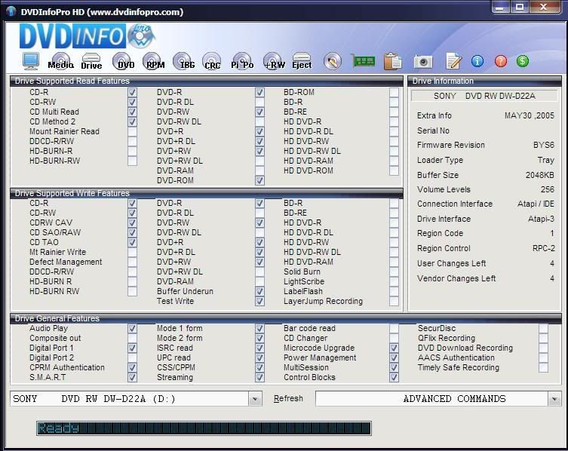Click the Vendor Changes Left label
The width and height of the screenshot is (568, 451).
[x=456, y=278]
